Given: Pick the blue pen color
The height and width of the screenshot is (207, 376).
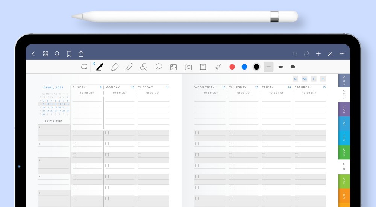Looking at the screenshot, I should 244,67.
